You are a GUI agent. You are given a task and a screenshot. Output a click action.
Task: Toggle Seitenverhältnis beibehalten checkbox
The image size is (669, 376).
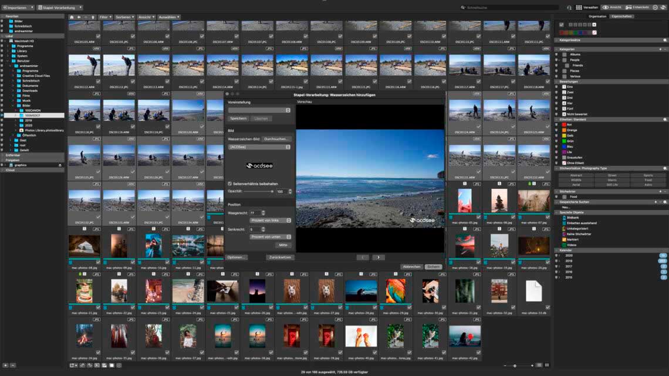230,184
